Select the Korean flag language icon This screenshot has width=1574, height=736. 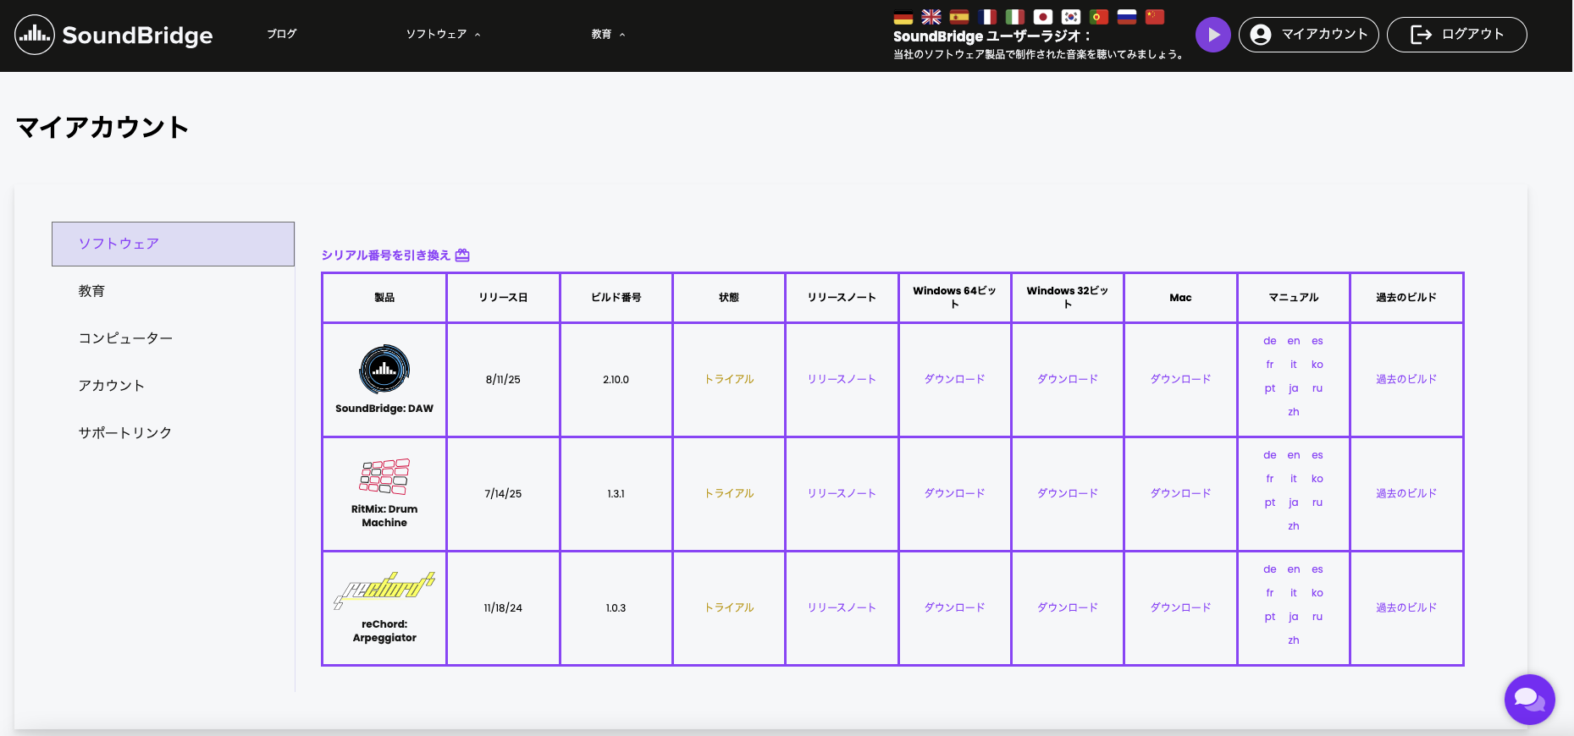1071,17
